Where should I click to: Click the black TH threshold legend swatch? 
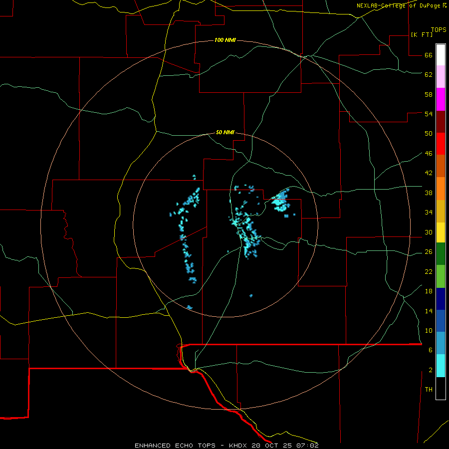click(x=441, y=388)
